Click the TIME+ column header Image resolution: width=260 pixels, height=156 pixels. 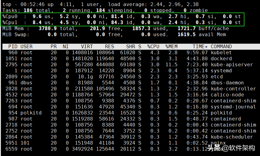coord(200,46)
